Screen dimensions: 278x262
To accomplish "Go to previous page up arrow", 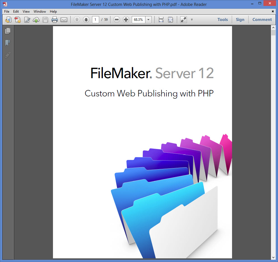I will click(x=77, y=20).
